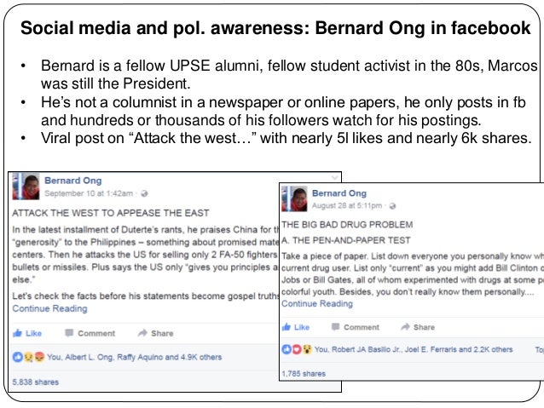Continue Reading the Big Bad Drug Problem post
Image resolution: width=544 pixels, height=408 pixels.
tap(316, 303)
